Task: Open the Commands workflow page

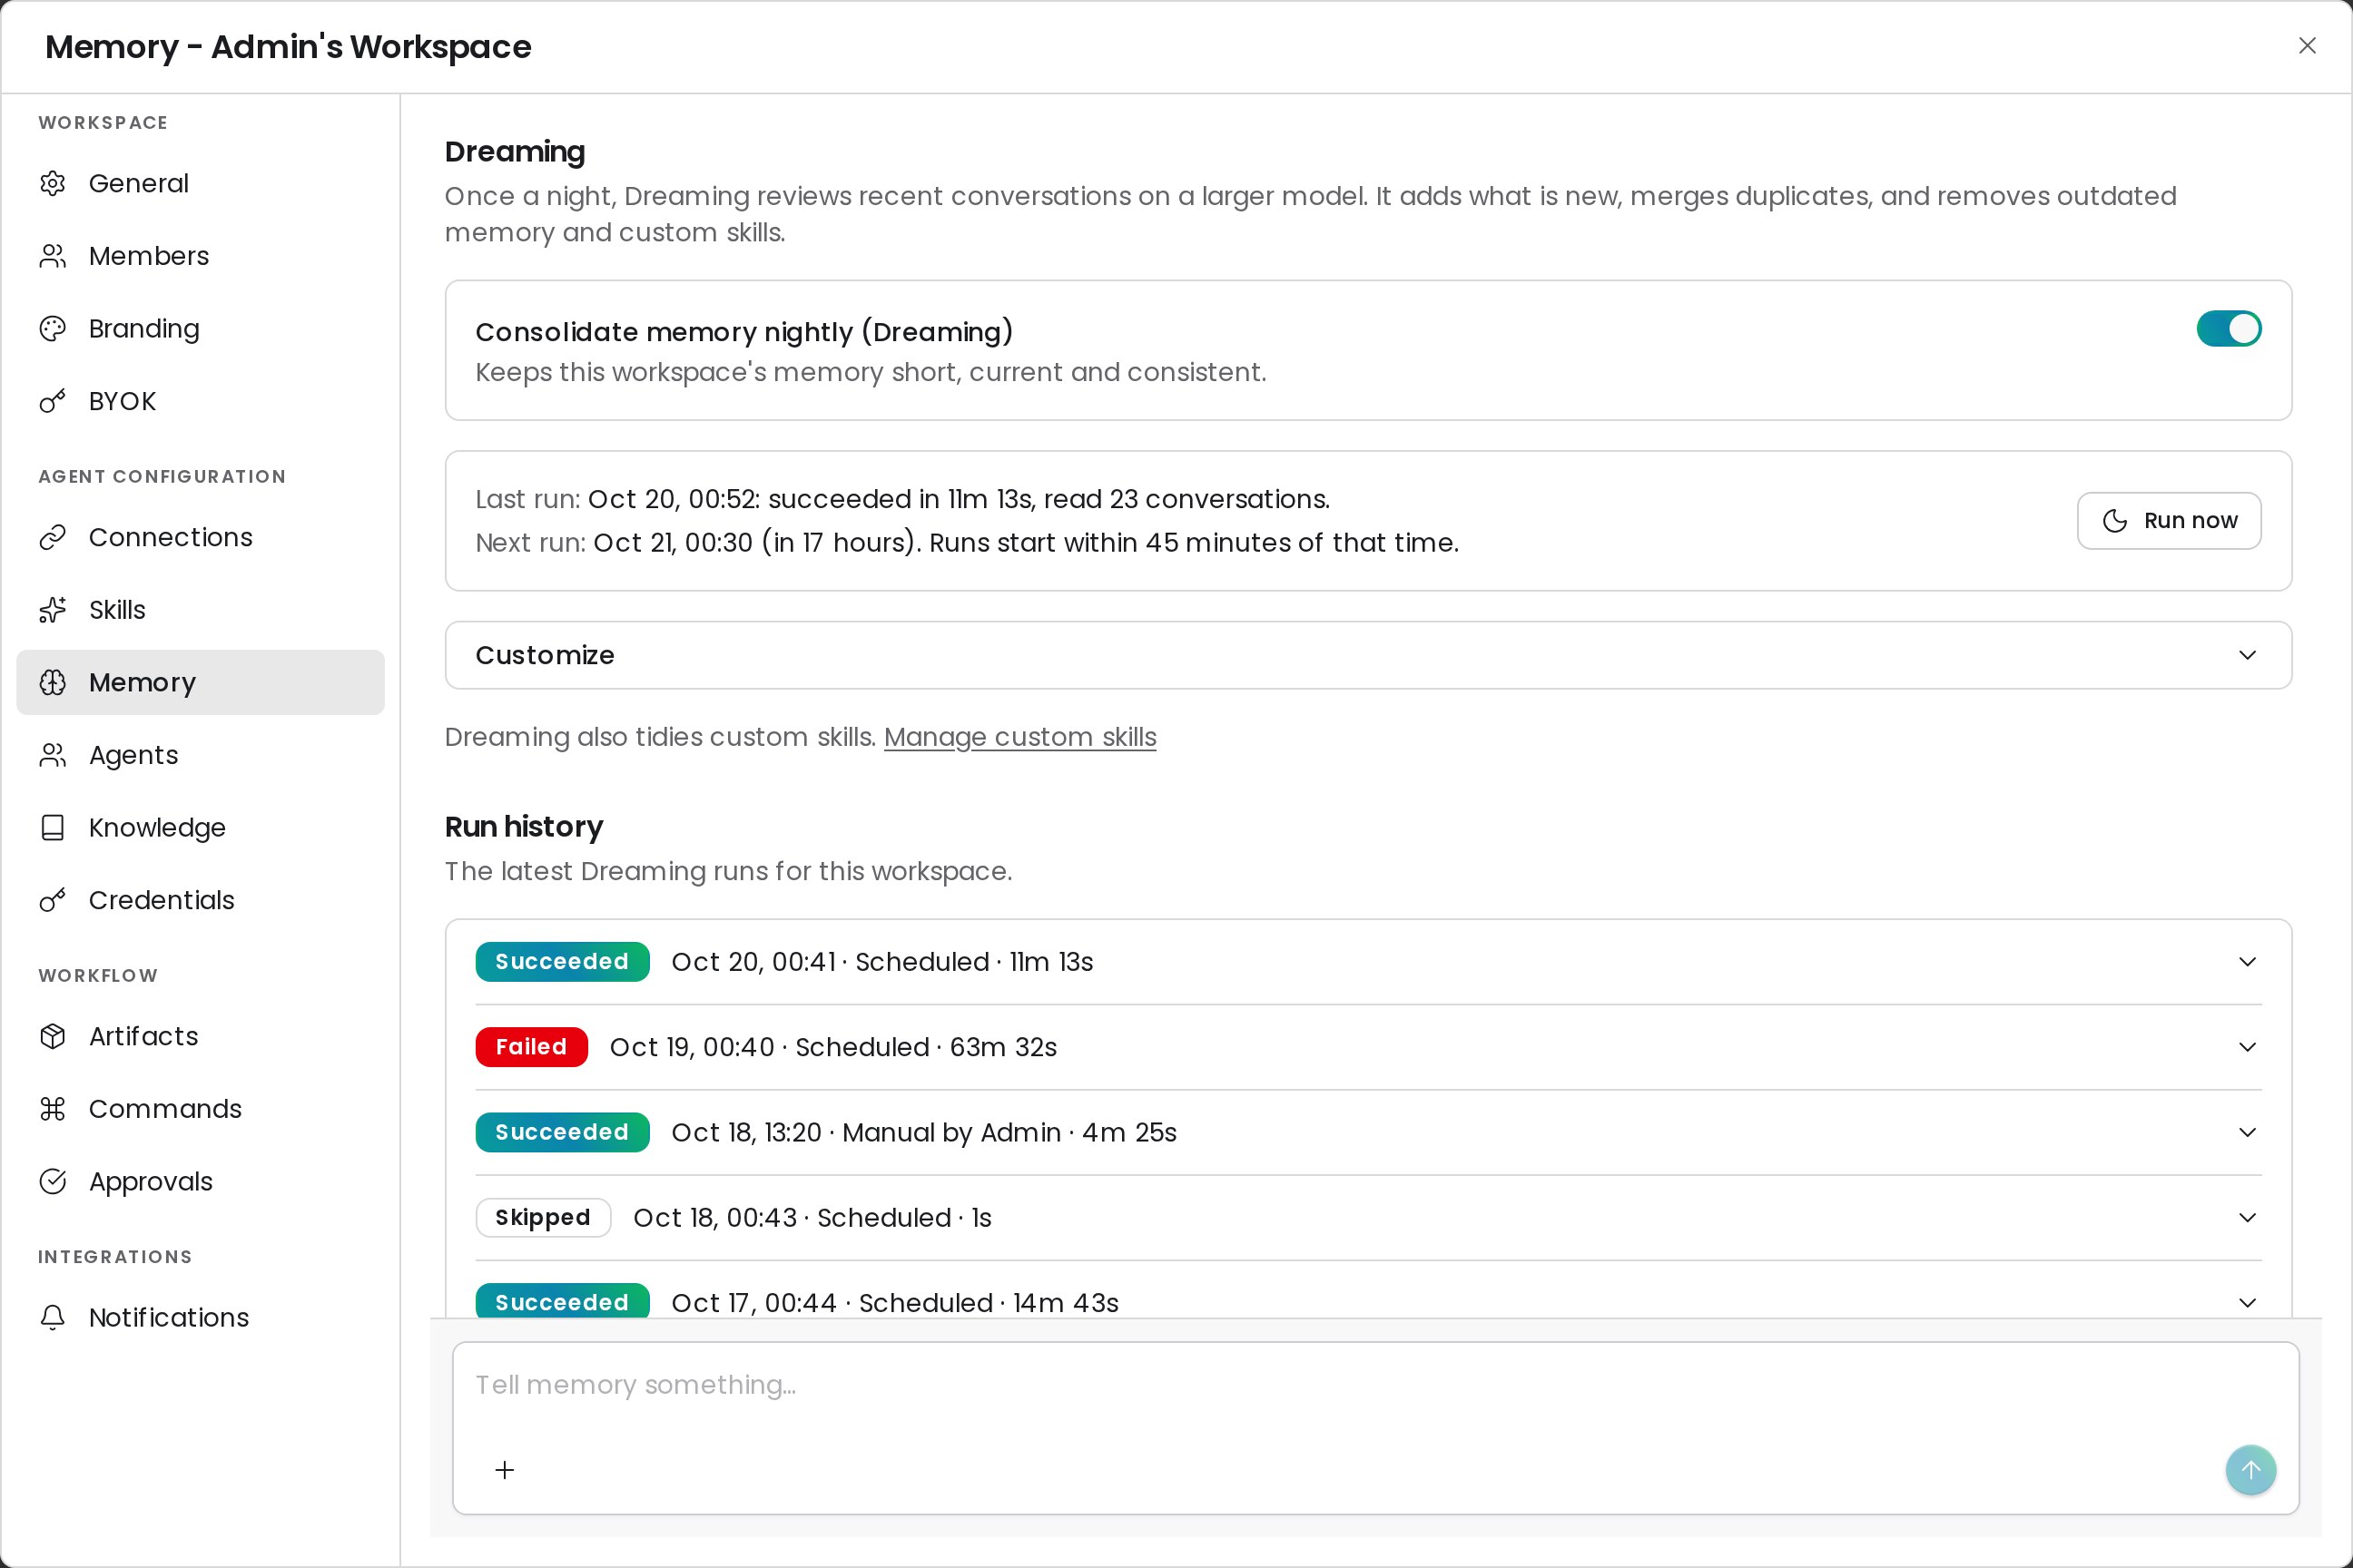Action: pyautogui.click(x=200, y=1109)
